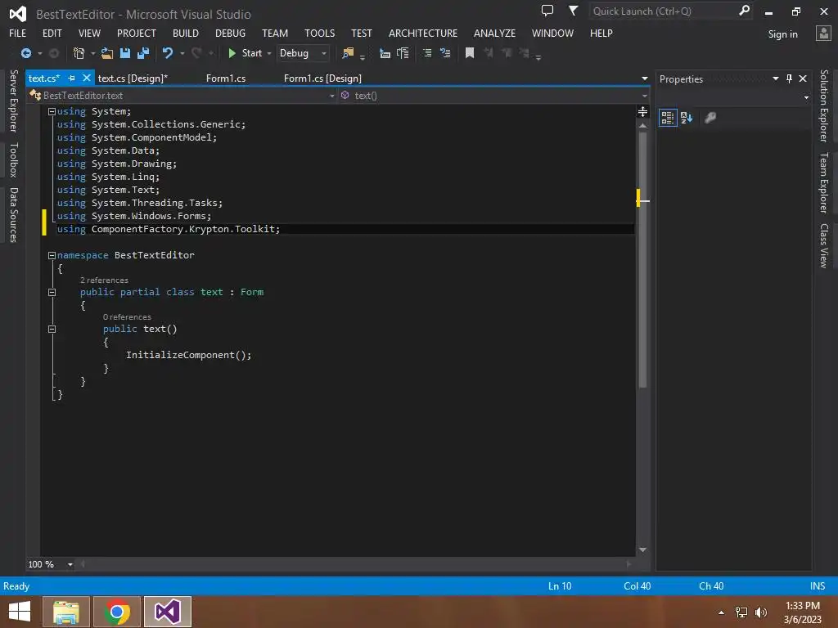
Task: Switch to the Form1.cs [Design] tab
Action: pos(322,78)
